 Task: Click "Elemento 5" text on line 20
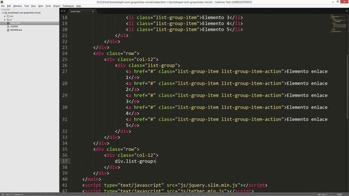click(x=215, y=29)
